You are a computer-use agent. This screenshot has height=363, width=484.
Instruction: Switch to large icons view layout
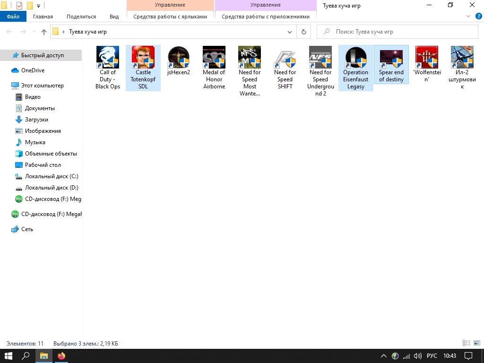point(476,343)
